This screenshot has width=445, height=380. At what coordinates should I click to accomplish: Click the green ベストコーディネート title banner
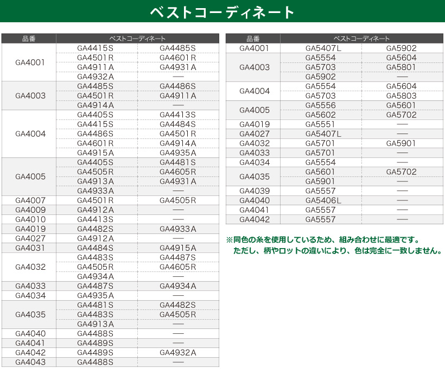coord(223,11)
